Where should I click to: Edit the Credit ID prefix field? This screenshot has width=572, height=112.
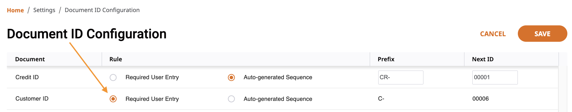[401, 77]
